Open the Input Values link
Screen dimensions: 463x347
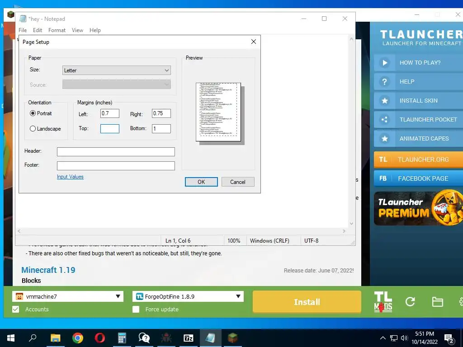(70, 177)
